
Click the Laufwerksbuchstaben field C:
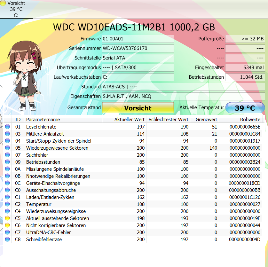138,77
